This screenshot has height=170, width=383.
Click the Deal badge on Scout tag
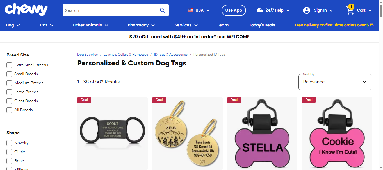pyautogui.click(x=84, y=100)
